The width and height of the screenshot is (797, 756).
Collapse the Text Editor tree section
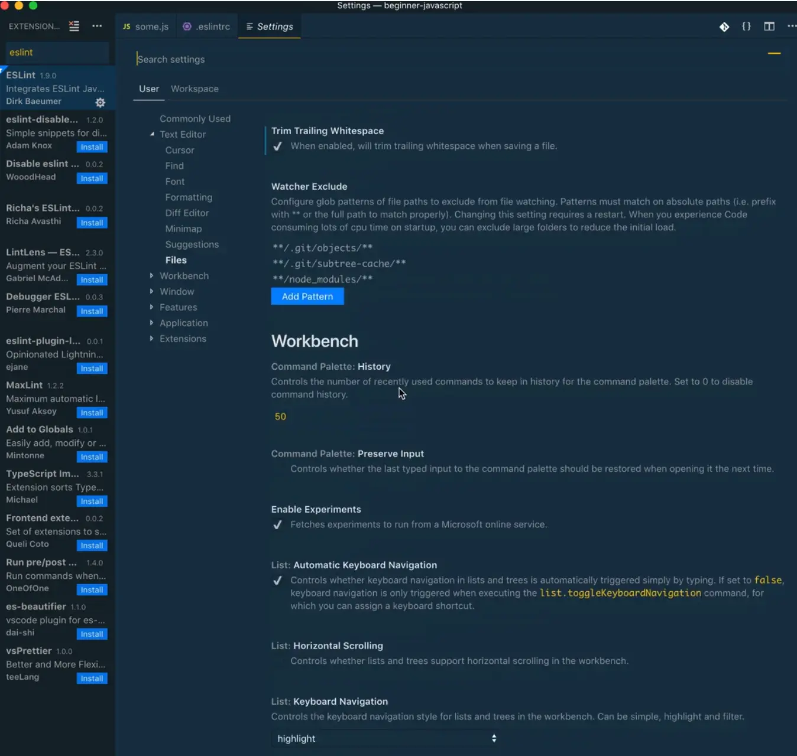(x=152, y=135)
